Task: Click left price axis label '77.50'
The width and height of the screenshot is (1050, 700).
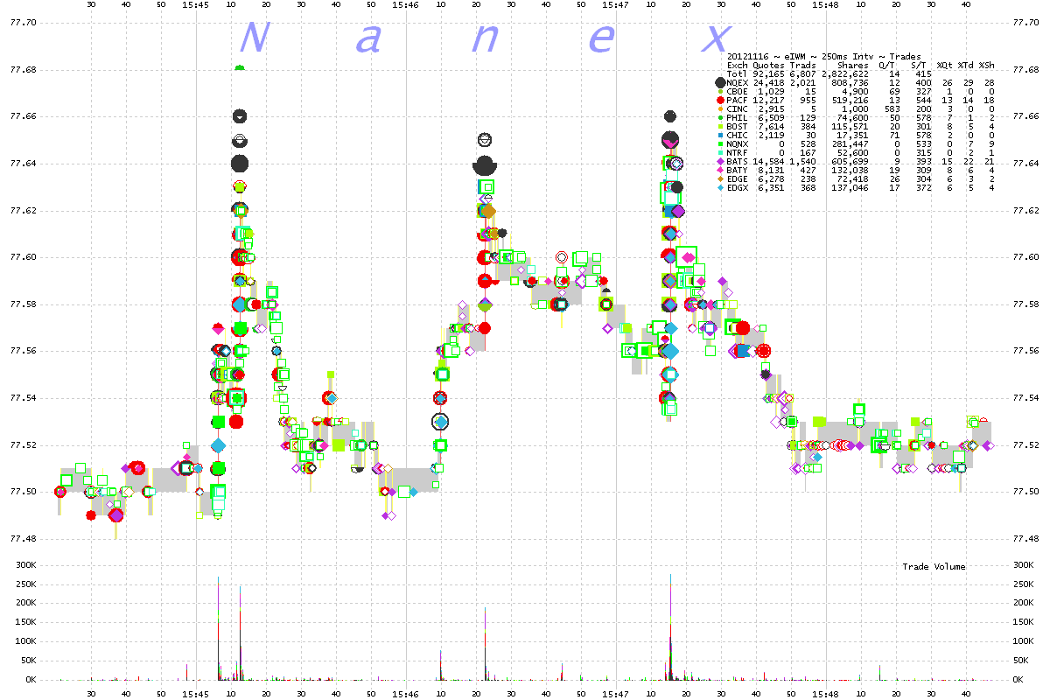Action: pos(23,492)
